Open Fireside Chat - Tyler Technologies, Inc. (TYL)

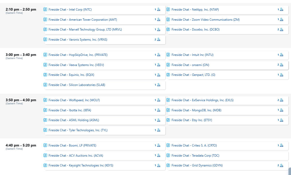78,130
